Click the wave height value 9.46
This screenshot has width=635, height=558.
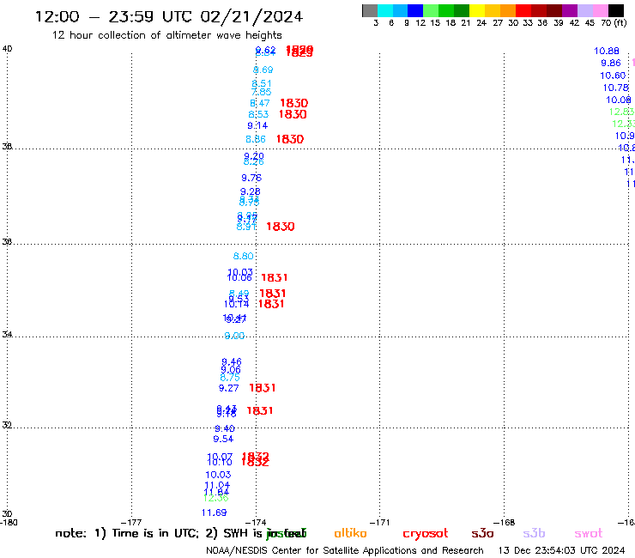[x=232, y=361]
